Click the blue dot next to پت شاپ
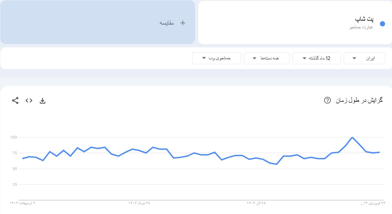This screenshot has width=392, height=214. pos(382,24)
